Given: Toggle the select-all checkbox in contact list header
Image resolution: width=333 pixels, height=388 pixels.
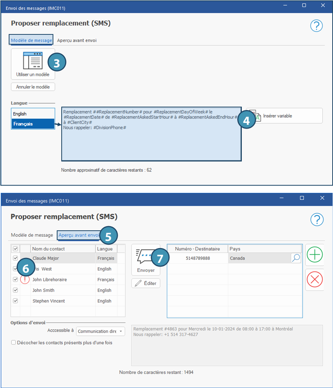Looking at the screenshot, I should [16, 249].
